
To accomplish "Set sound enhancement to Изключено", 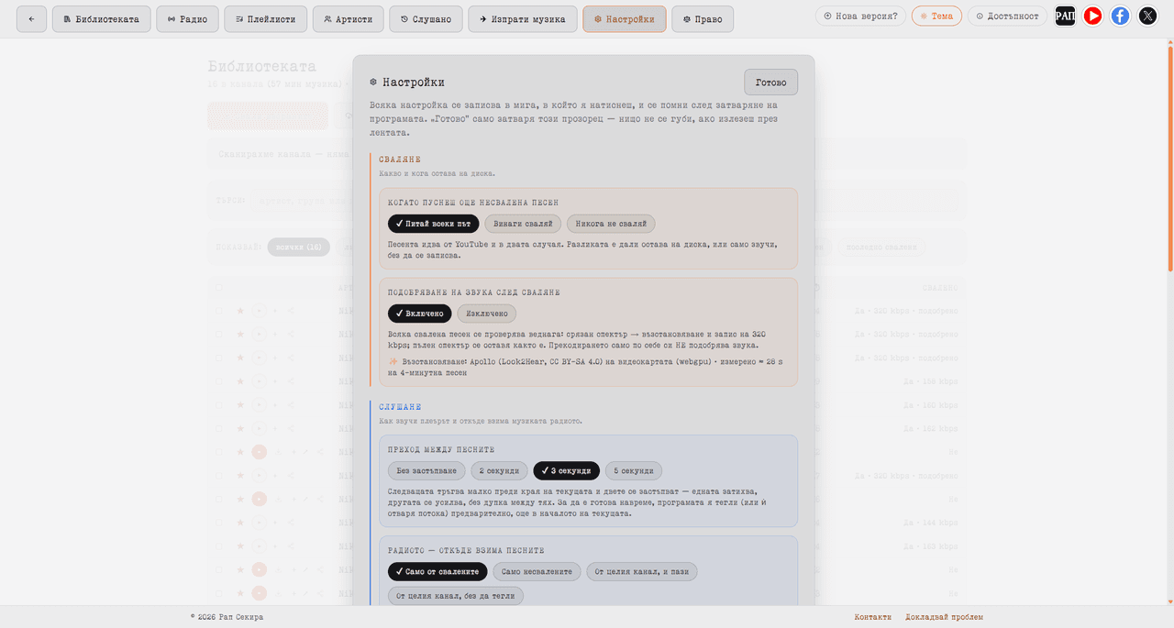I will (x=486, y=314).
